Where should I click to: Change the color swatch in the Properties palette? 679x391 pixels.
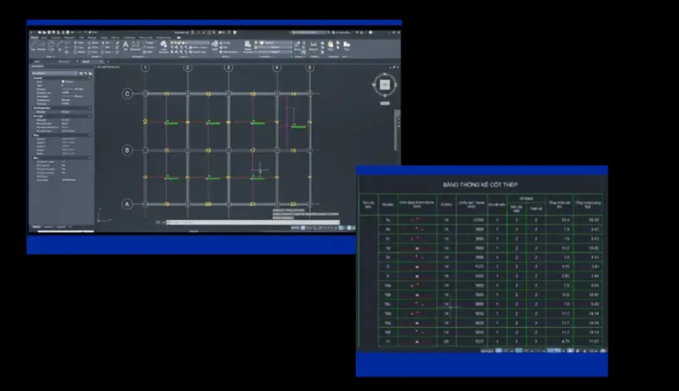click(64, 82)
